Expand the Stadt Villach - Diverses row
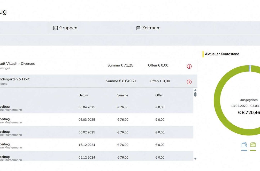 coord(99,66)
